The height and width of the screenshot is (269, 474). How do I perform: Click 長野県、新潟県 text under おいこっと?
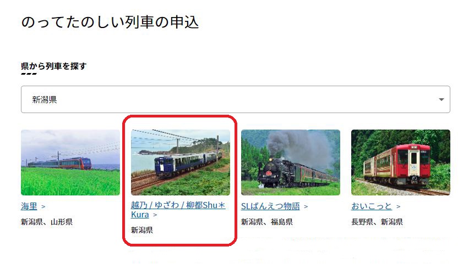377,222
